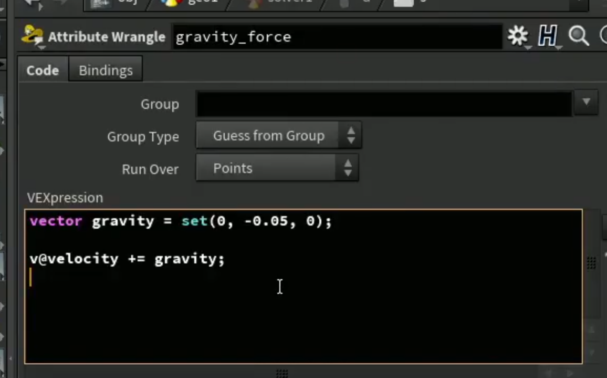Click inside the Group text field
The height and width of the screenshot is (378, 607).
[x=384, y=104]
